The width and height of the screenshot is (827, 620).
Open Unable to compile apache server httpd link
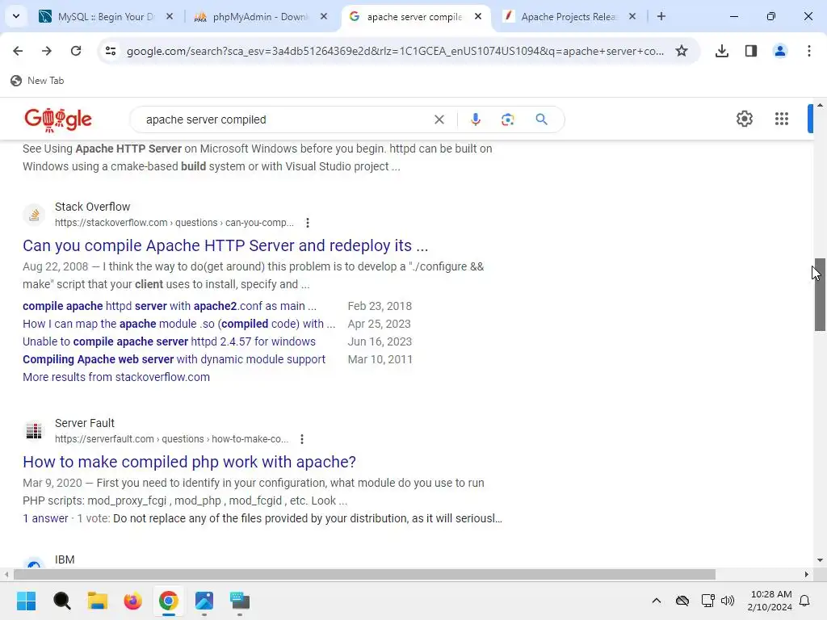tap(169, 341)
